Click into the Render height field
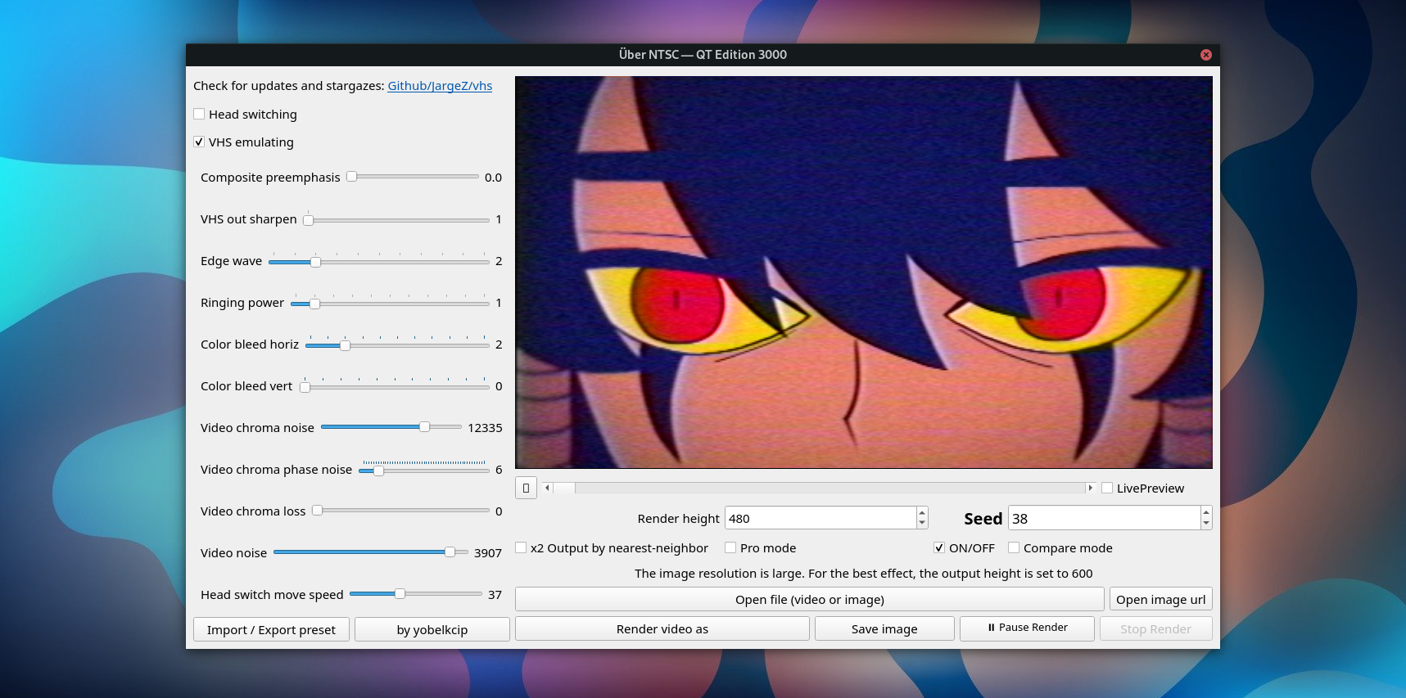Screen dimensions: 1406x698 821,518
